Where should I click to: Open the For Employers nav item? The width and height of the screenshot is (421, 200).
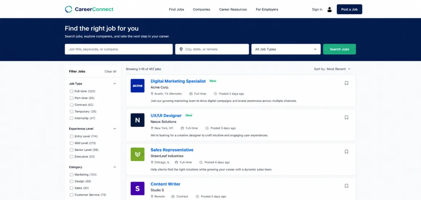[x=267, y=9]
